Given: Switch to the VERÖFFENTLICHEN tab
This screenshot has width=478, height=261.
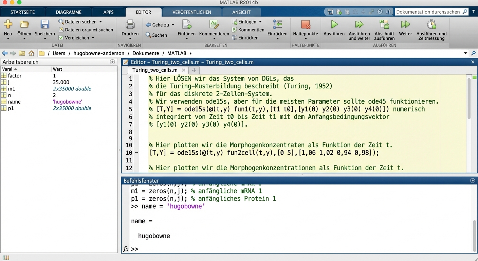Looking at the screenshot, I should pos(192,12).
